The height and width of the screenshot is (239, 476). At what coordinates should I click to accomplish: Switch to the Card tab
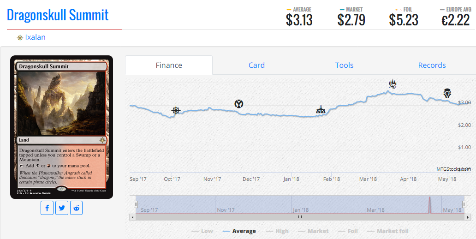pos(256,65)
